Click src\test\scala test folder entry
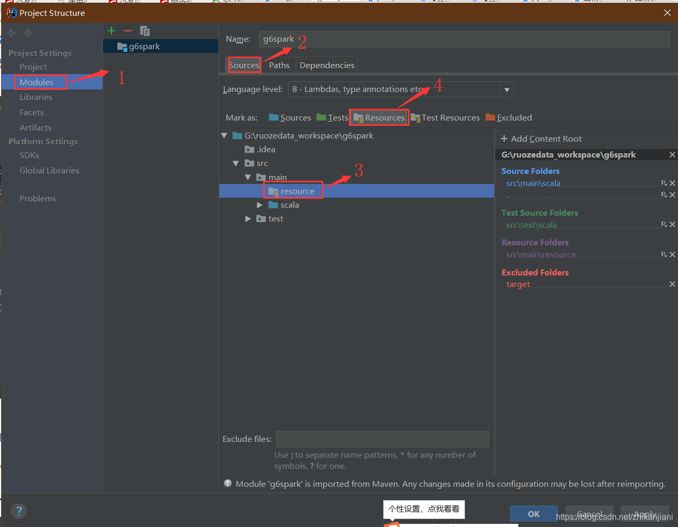The image size is (678, 527). click(532, 225)
